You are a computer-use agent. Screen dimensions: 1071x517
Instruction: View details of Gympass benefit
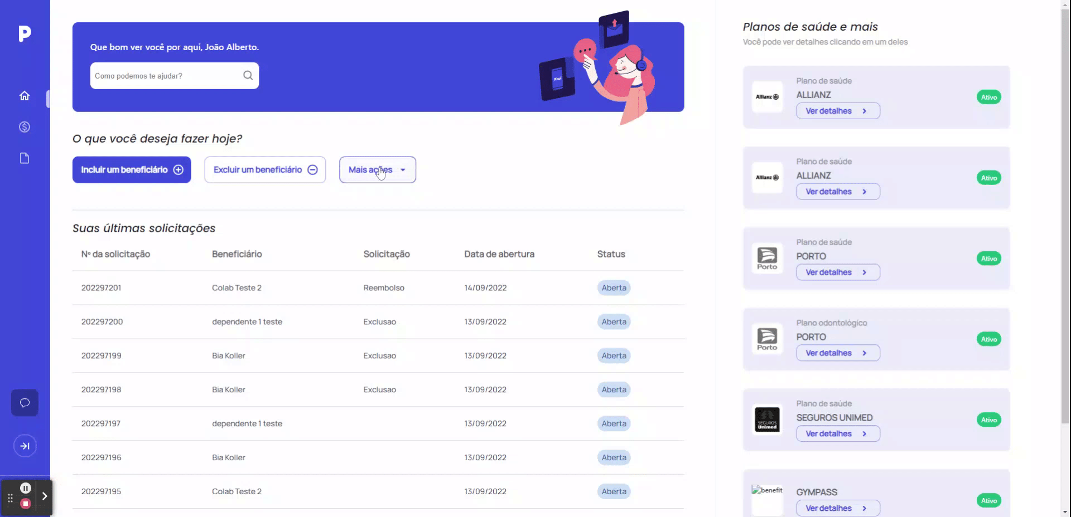click(x=838, y=508)
